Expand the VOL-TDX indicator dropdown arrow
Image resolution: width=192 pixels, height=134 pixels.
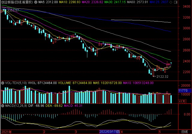[x=3, y=83]
